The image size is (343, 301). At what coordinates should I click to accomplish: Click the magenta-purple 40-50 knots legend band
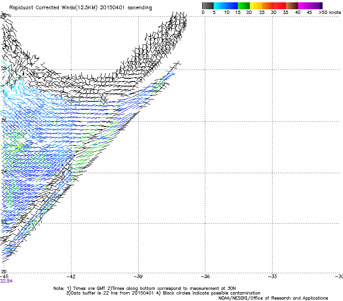[x=310, y=6]
